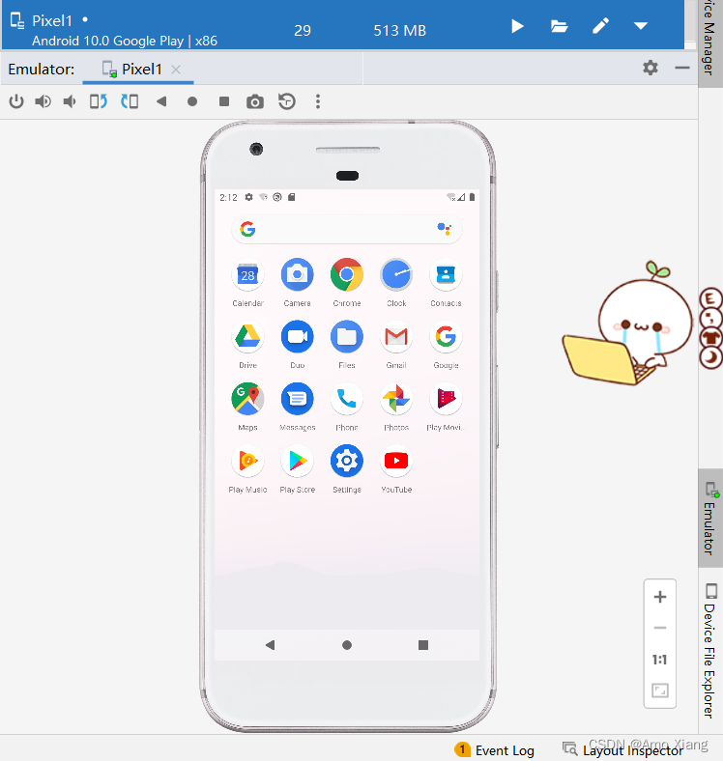The height and width of the screenshot is (761, 723).
Task: Launch the Chrome app
Action: click(347, 283)
